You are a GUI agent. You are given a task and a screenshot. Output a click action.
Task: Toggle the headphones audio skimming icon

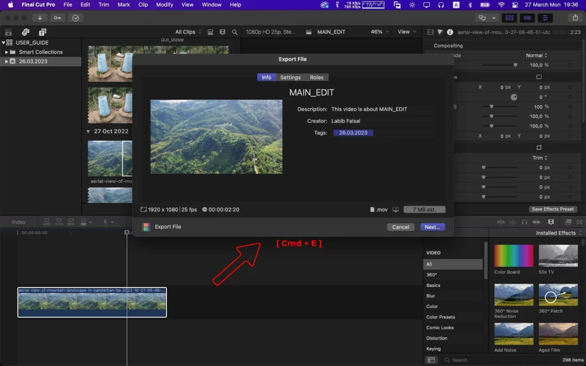pos(524,222)
